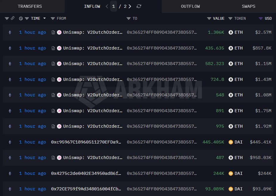Click Uniswap logo in the $1.92M row

[x=59, y=126]
